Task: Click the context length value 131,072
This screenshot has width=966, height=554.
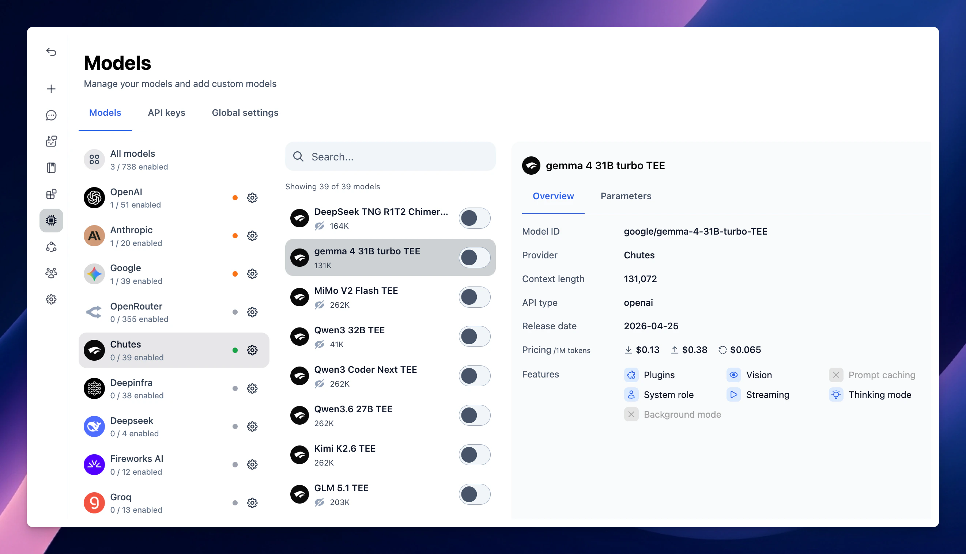Action: [640, 279]
